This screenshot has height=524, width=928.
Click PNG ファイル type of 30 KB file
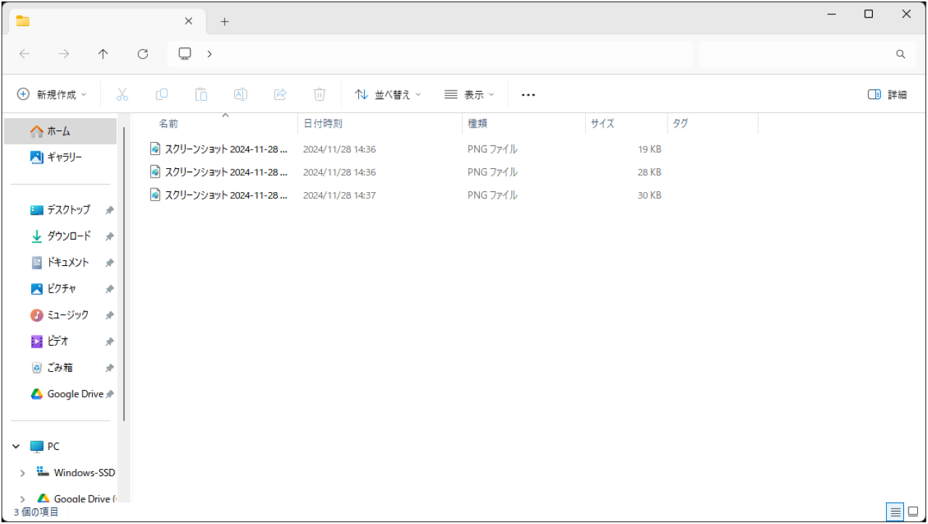492,195
